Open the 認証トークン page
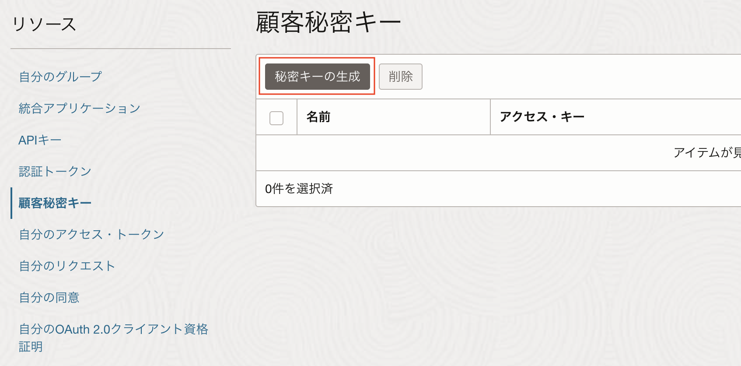Screen dimensions: 741x366 tap(54, 171)
